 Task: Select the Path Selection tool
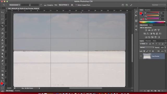(2, 68)
